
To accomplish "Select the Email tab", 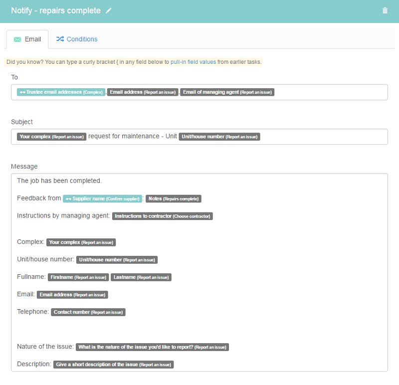I will coord(27,39).
